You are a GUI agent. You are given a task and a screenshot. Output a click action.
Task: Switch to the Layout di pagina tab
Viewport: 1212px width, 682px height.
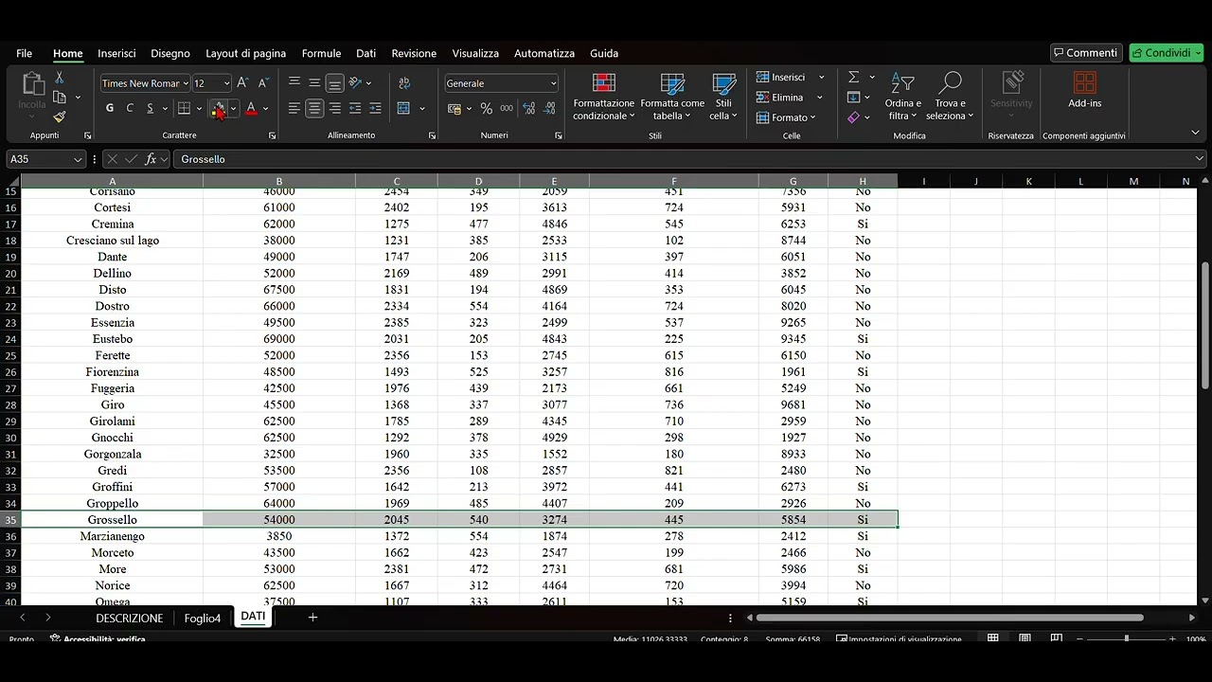(x=245, y=53)
